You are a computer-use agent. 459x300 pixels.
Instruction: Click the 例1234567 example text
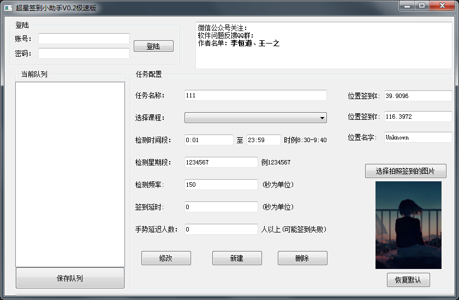[x=276, y=162]
